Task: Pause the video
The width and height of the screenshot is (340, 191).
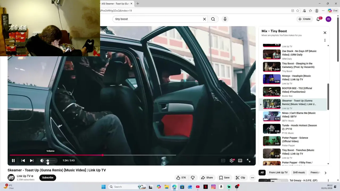Action: tap(13, 160)
